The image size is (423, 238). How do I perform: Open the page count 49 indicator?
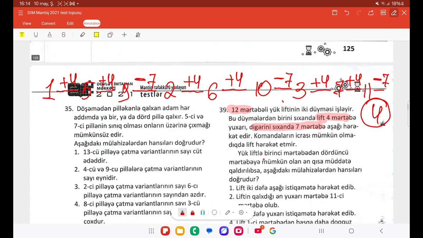tap(383, 13)
